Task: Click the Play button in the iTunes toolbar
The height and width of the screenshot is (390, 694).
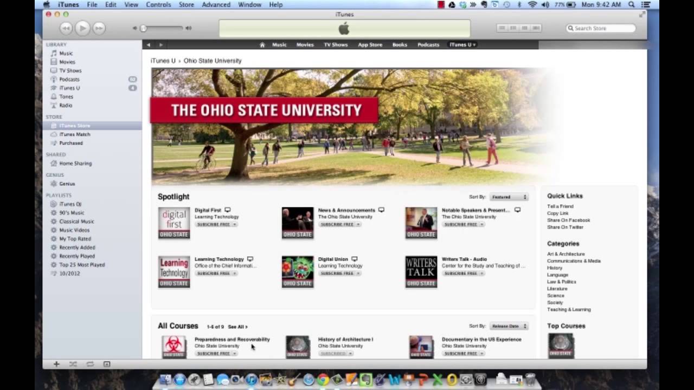Action: pyautogui.click(x=82, y=28)
